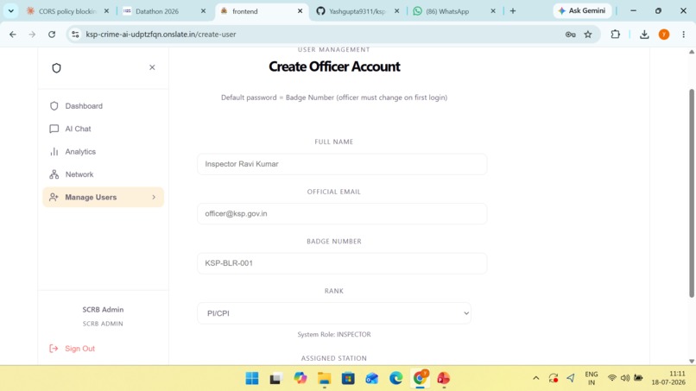Open the Chrome three-dot menu
Viewport: 696px width, 391px height.
pos(684,35)
